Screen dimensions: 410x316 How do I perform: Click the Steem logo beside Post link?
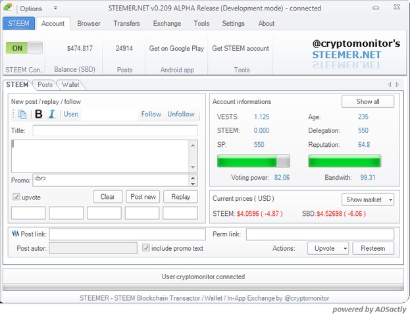pyautogui.click(x=15, y=234)
